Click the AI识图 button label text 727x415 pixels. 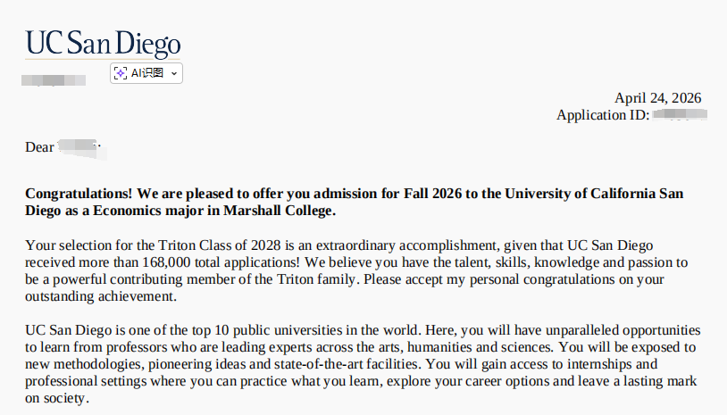[x=147, y=73]
